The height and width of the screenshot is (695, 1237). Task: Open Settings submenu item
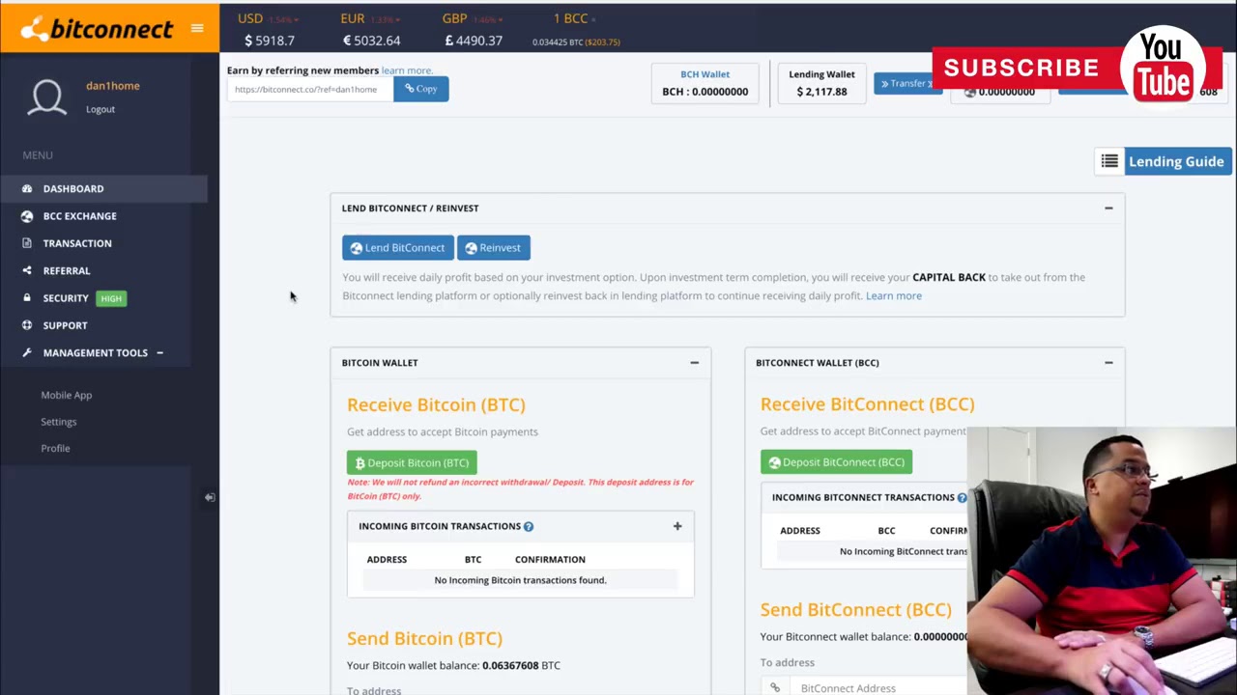pyautogui.click(x=59, y=422)
